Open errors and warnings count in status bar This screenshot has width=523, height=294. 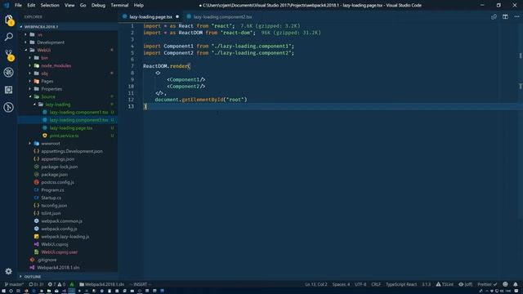click(x=56, y=284)
